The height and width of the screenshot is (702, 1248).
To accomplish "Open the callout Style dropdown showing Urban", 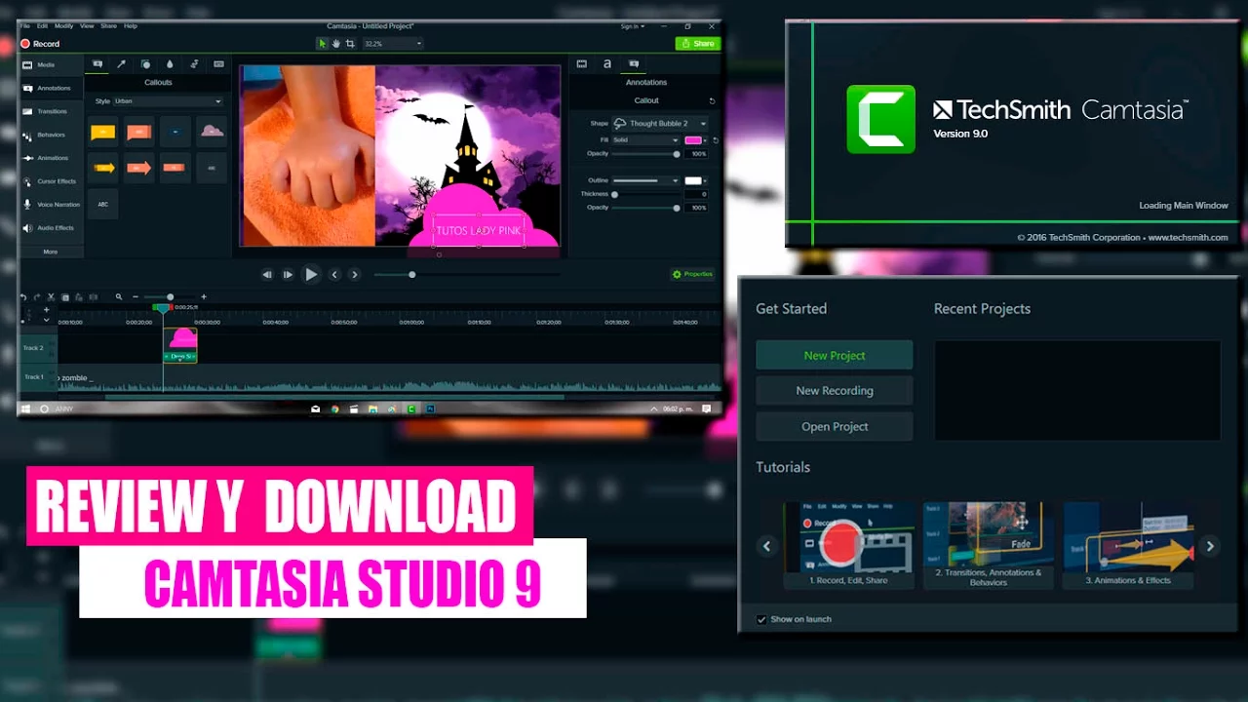I will [168, 101].
